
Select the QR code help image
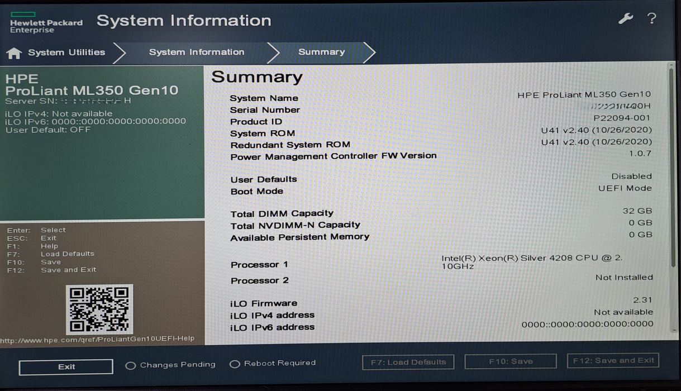click(99, 309)
